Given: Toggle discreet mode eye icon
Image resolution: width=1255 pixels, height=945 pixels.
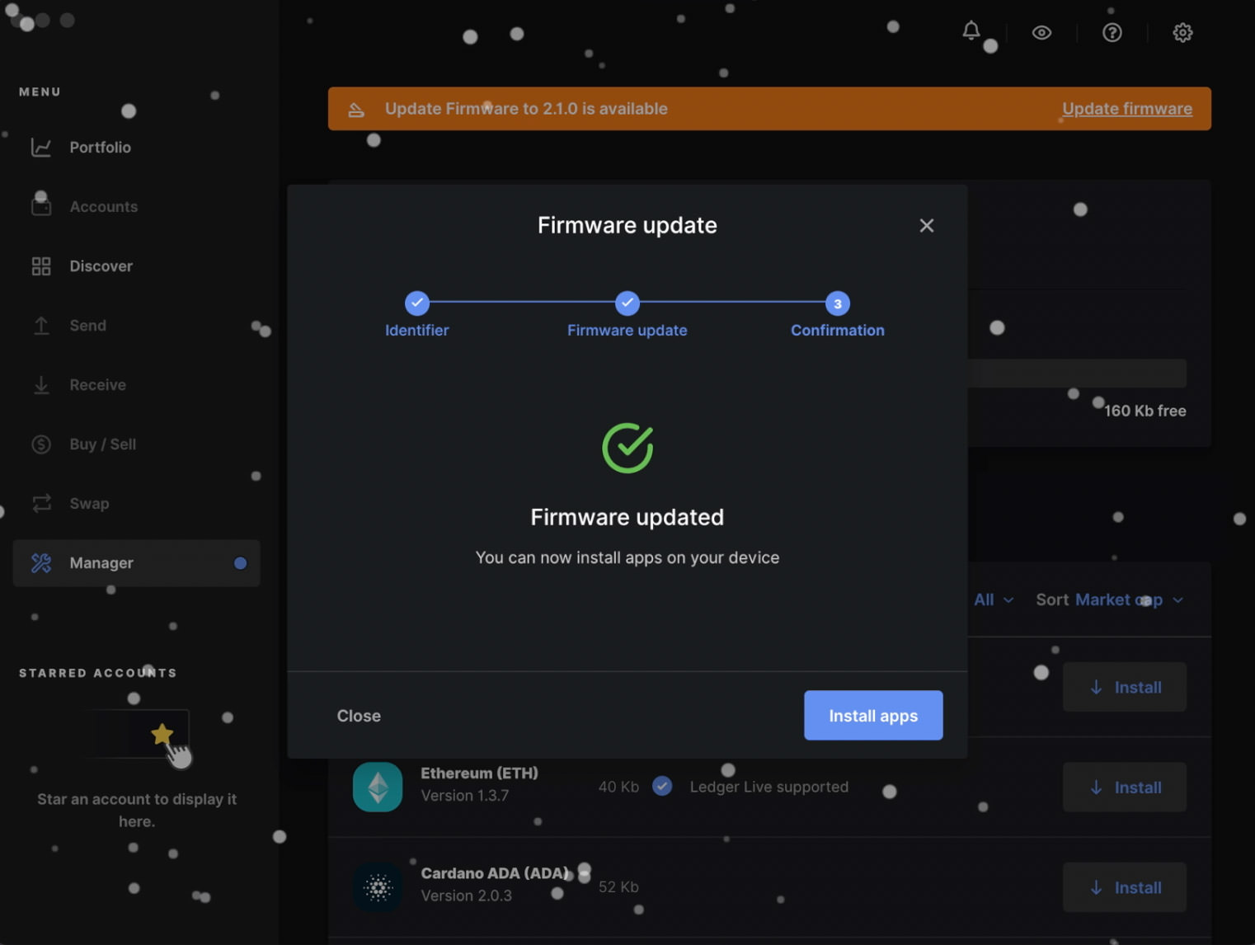Looking at the screenshot, I should point(1041,33).
